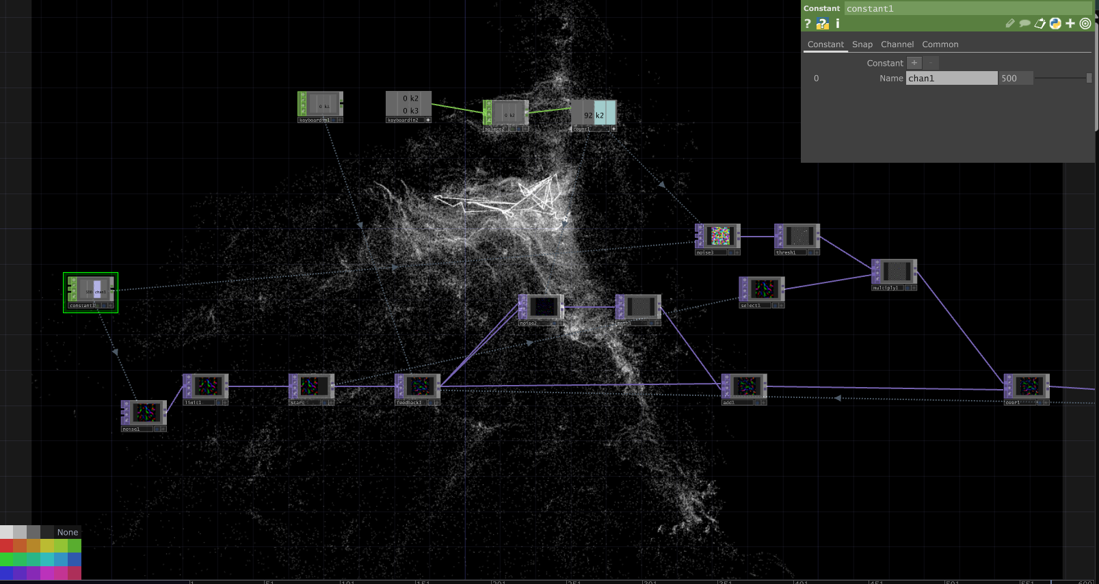Open operator help question mark icon
Viewport: 1099px width, 584px height.
[x=808, y=24]
